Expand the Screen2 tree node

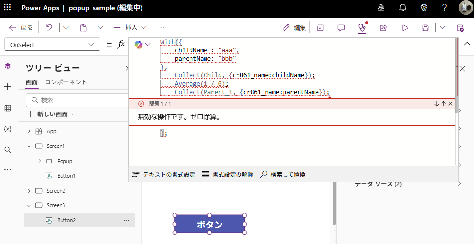29,191
